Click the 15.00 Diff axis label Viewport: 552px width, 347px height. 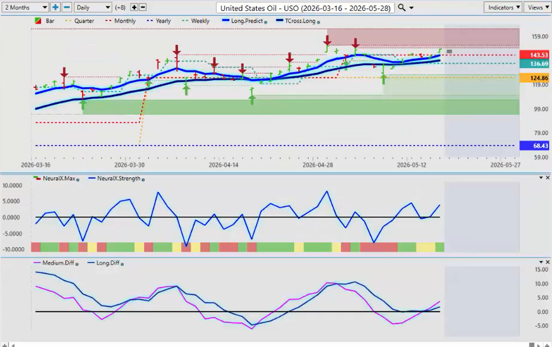[x=542, y=270]
